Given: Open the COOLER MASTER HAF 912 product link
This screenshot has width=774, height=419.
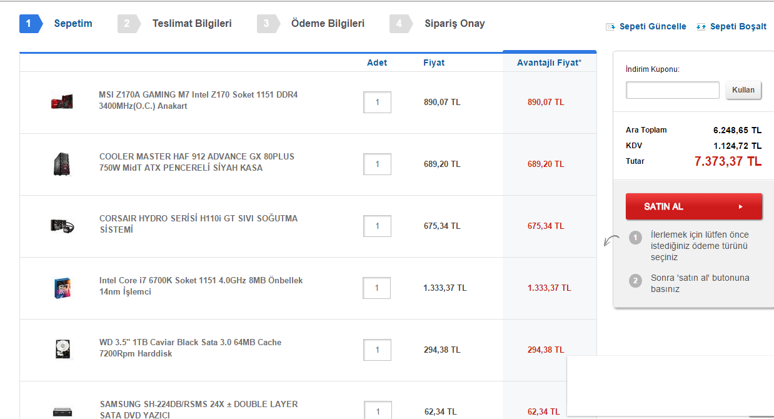Looking at the screenshot, I should (x=197, y=162).
